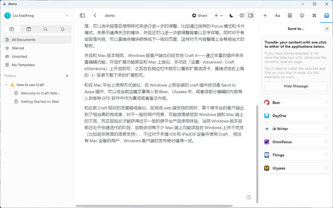This screenshot has width=333, height=208.
Task: Open the notifications bell tab
Action: tap(62, 29)
